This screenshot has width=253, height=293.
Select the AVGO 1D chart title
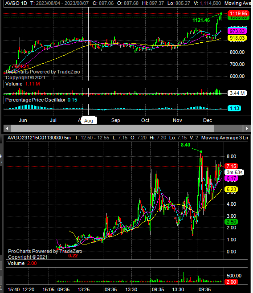click(x=16, y=3)
